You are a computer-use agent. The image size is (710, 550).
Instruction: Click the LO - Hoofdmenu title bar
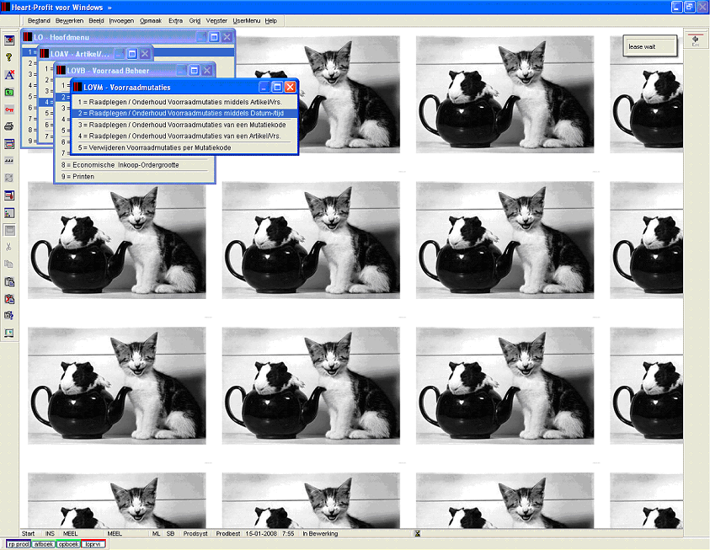[x=128, y=37]
